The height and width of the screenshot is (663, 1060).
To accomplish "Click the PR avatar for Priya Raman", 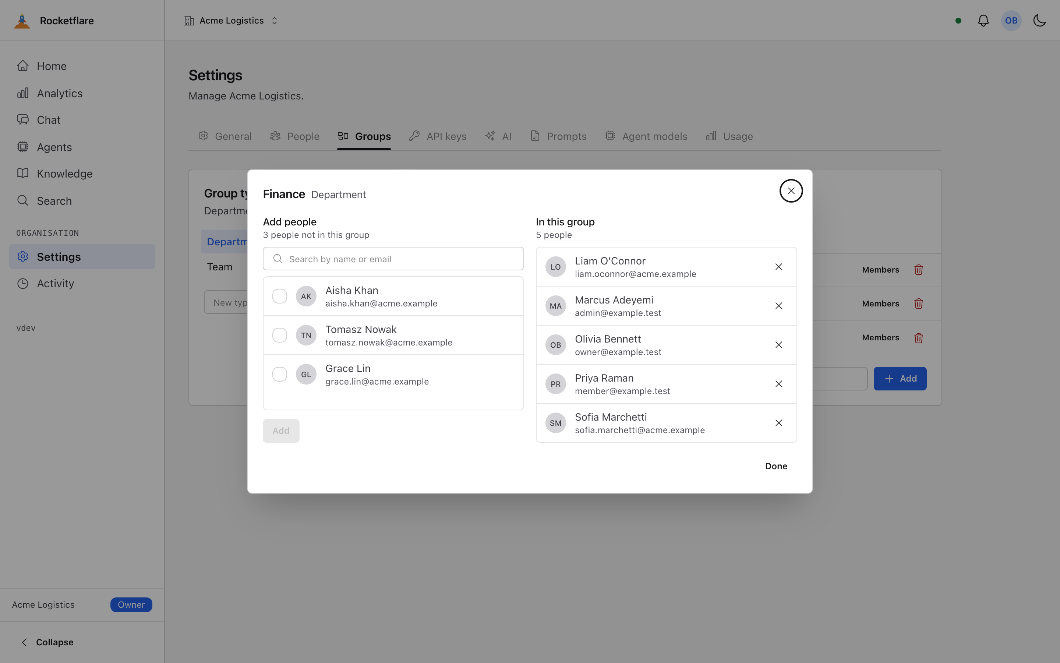I will coord(555,384).
